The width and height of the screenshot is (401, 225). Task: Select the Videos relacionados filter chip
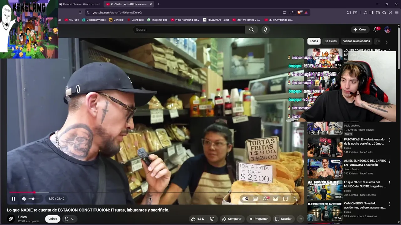pyautogui.click(x=357, y=41)
